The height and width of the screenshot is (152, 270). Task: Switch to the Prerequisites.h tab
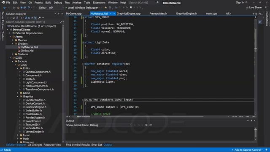[158, 14]
